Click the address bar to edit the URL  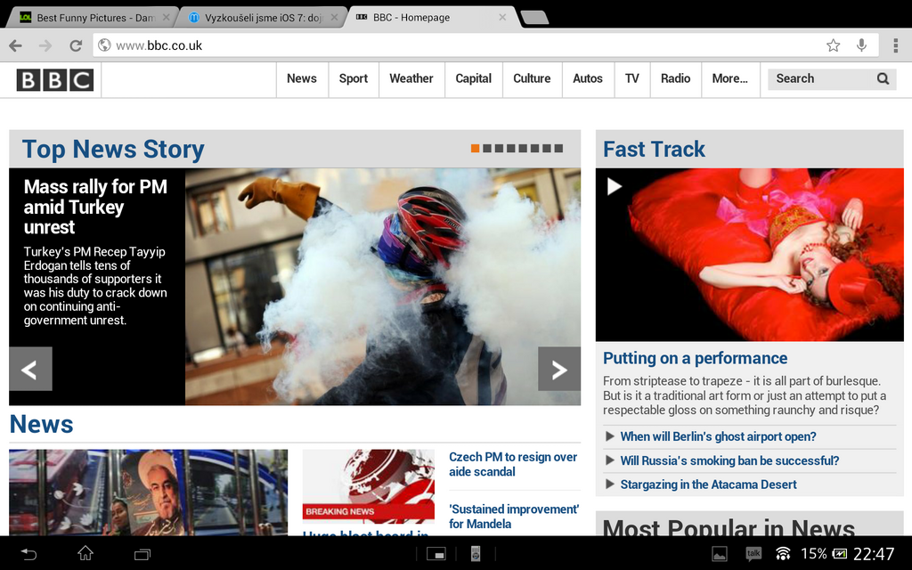click(x=267, y=45)
